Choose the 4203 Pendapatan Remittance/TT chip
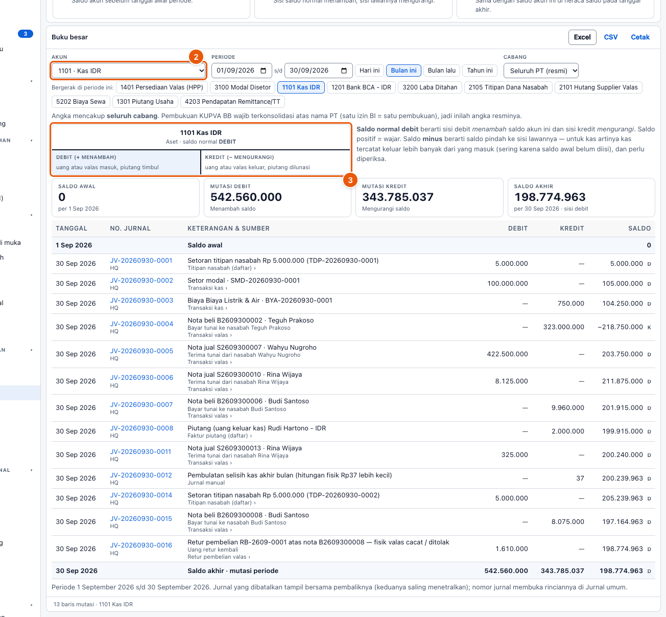This screenshot has height=617, width=666. (232, 102)
